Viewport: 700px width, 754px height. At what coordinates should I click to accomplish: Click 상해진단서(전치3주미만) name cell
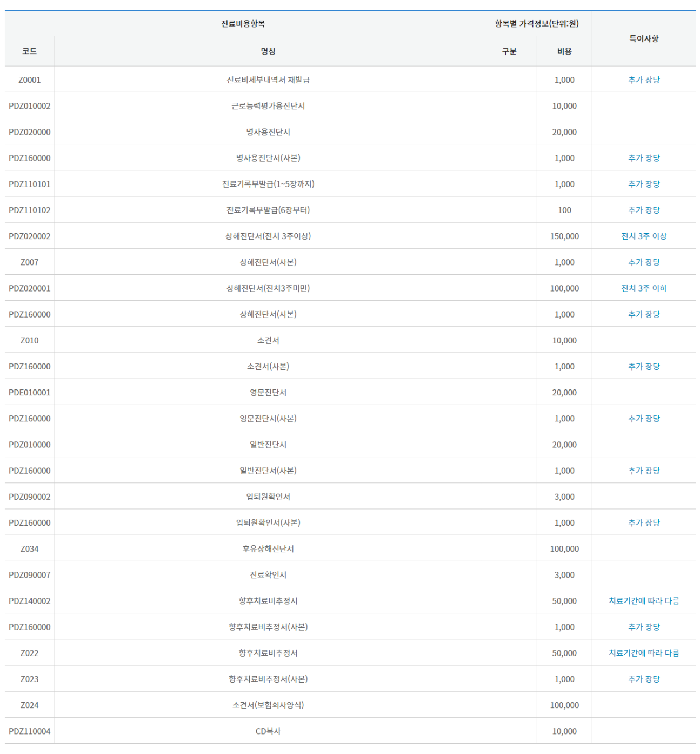(268, 288)
